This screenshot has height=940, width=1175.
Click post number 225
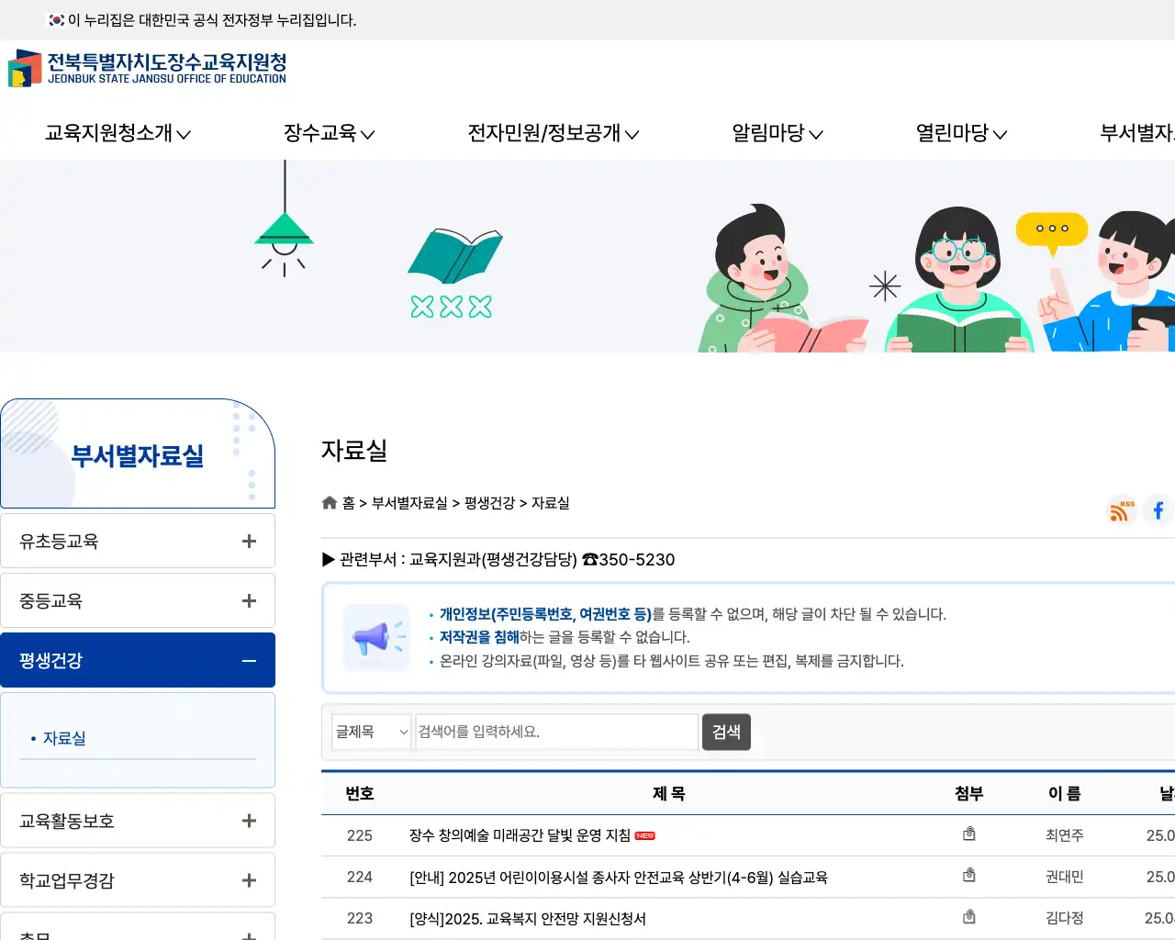pyautogui.click(x=360, y=835)
